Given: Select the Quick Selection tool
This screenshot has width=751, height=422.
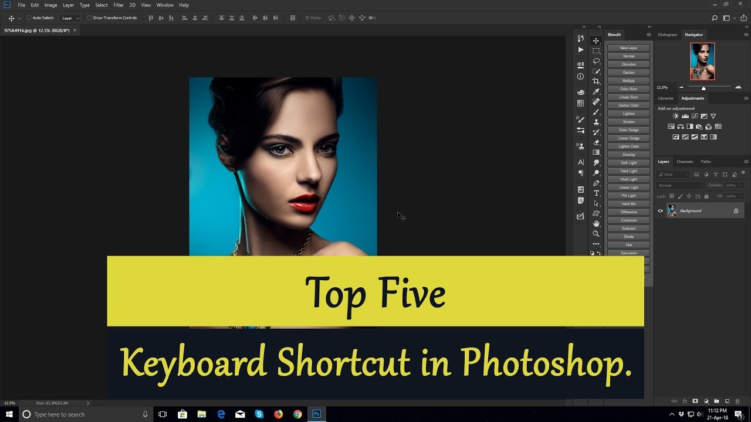Looking at the screenshot, I should pos(596,71).
